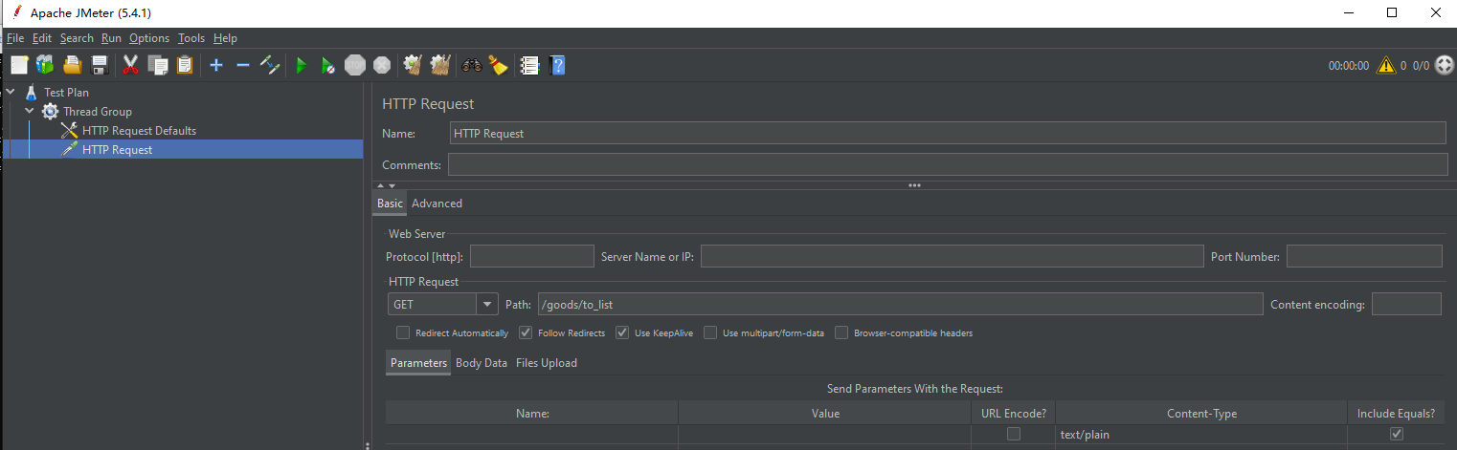Collapse all tree nodes with minus icon

click(x=242, y=65)
